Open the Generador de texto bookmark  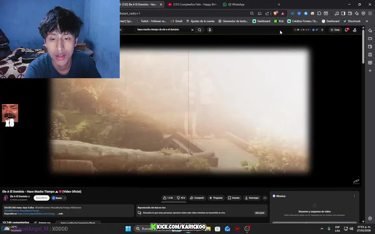[x=233, y=21]
